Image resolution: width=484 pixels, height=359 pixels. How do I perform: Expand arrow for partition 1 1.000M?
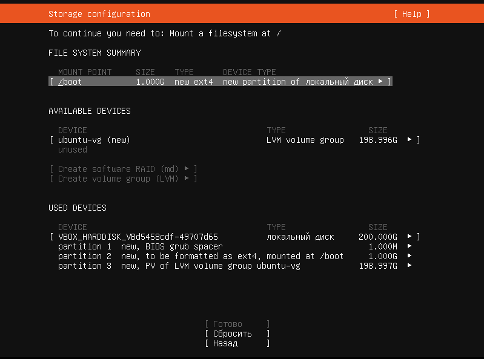pos(410,246)
